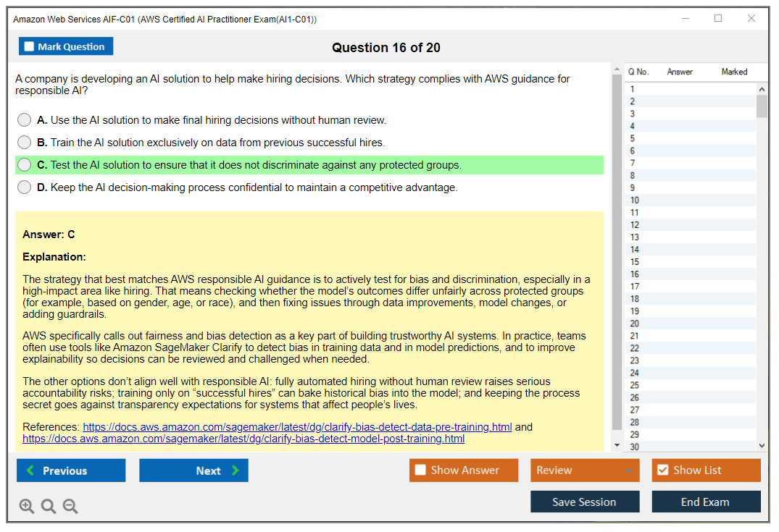Enable the Show Answer checkbox
Viewport: 779px width, 532px height.
(419, 470)
